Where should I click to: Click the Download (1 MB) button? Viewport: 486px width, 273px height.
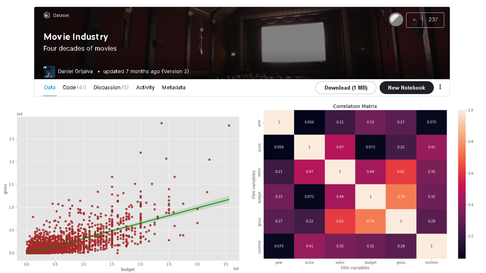(x=346, y=88)
